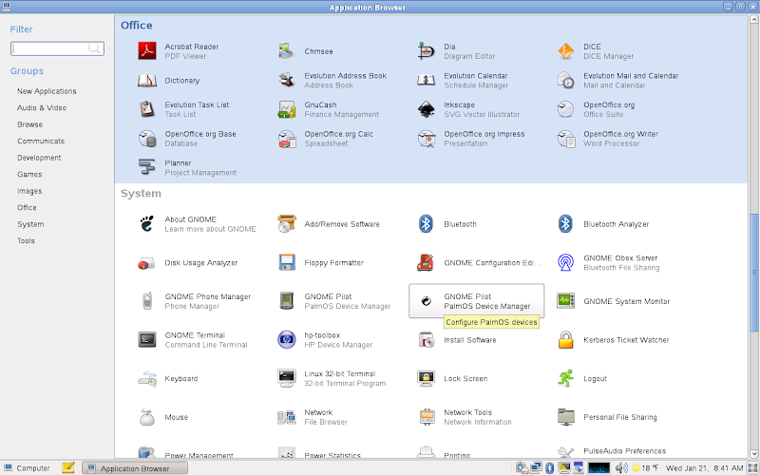760x475 pixels.
Task: Jump to the Development group
Action: pos(39,158)
